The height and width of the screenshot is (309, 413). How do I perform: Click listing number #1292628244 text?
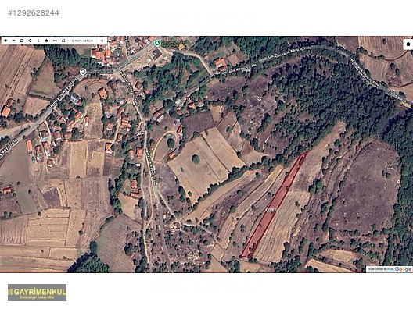(34, 13)
